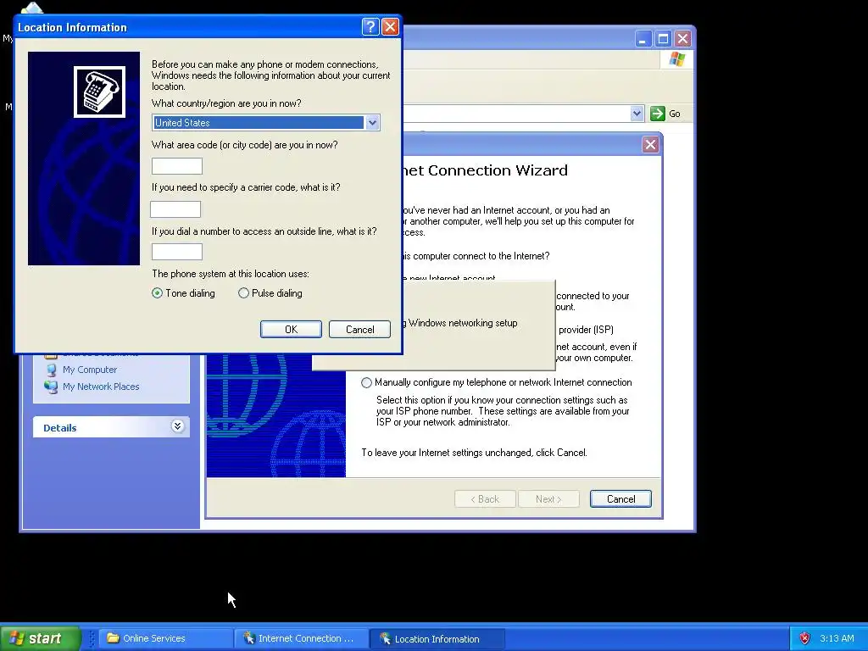Open the Start menu
Screen dimensions: 868x651
[41, 638]
